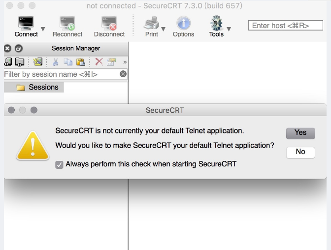Close the SecureCRT dialog window

(x=11, y=110)
